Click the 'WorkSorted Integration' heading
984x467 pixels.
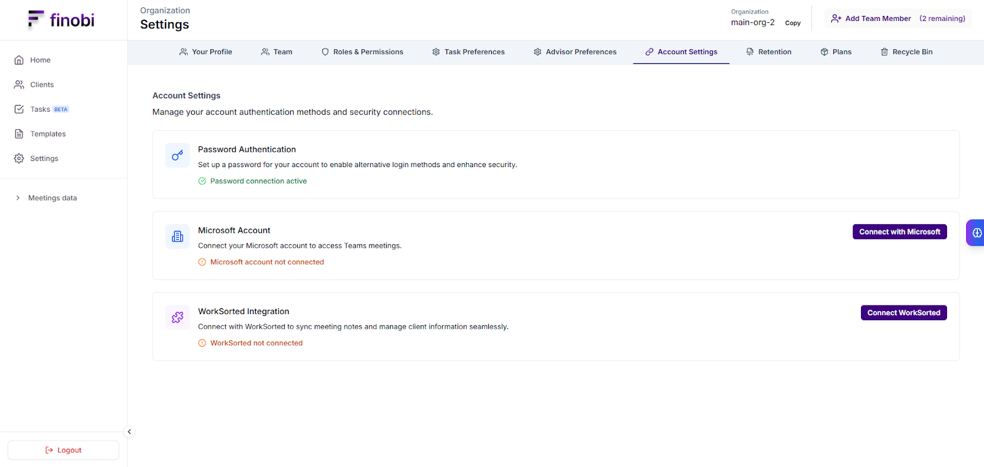point(244,312)
